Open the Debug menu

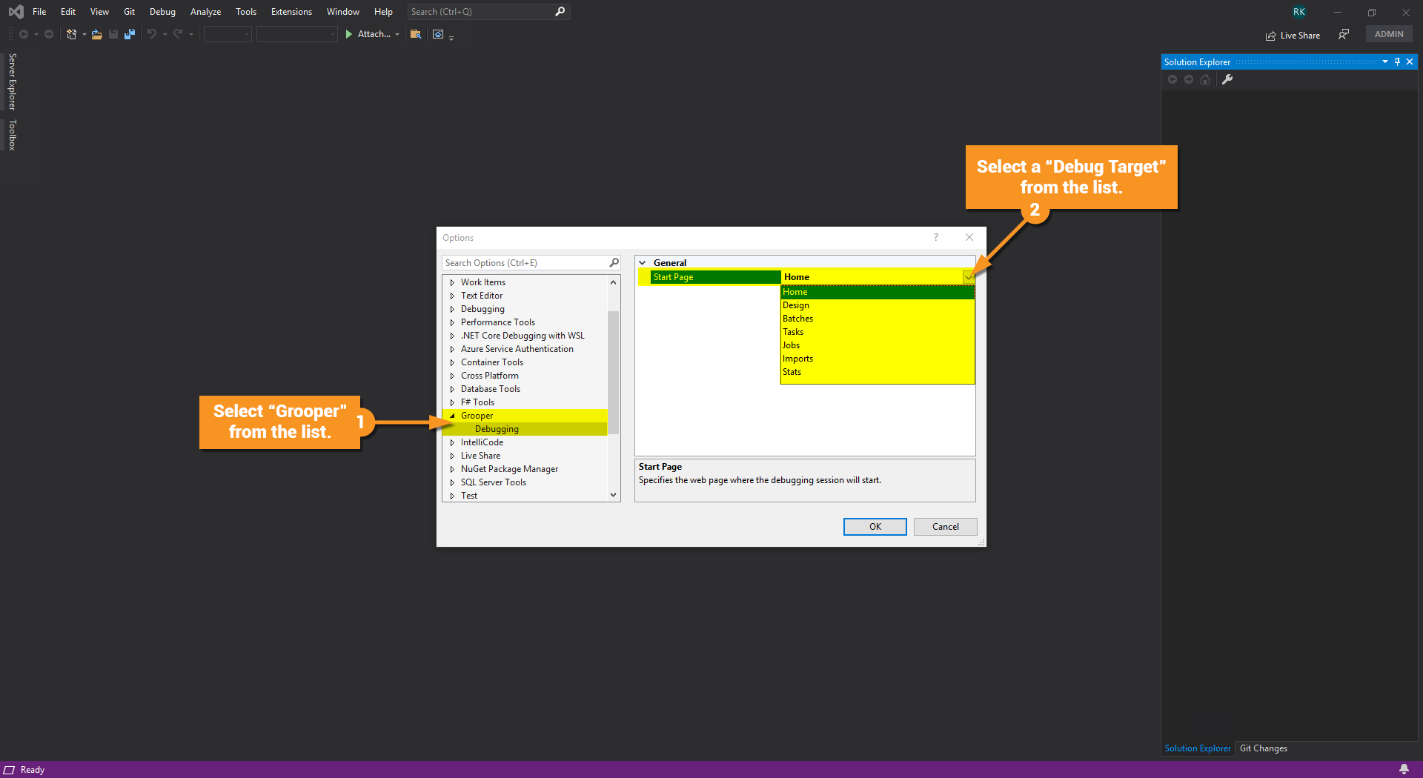(162, 12)
